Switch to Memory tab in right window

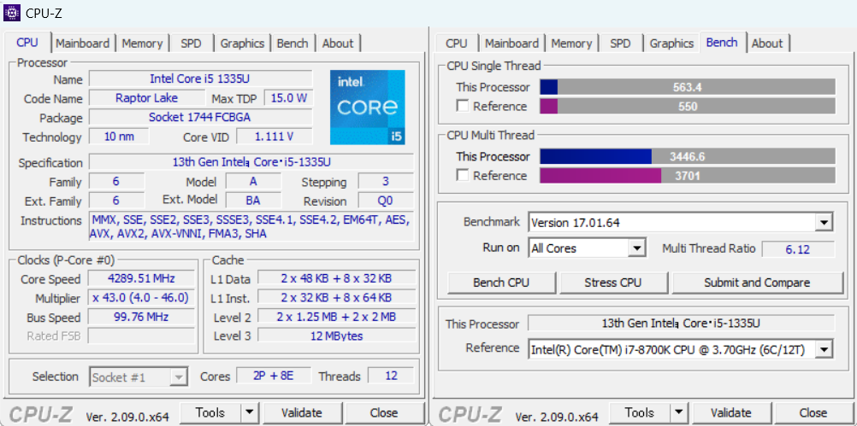(x=571, y=44)
